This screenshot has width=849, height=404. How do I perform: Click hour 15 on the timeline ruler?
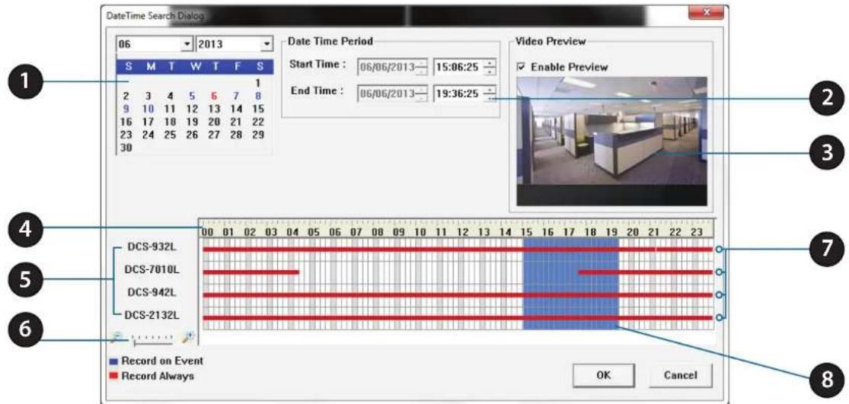[x=525, y=233]
